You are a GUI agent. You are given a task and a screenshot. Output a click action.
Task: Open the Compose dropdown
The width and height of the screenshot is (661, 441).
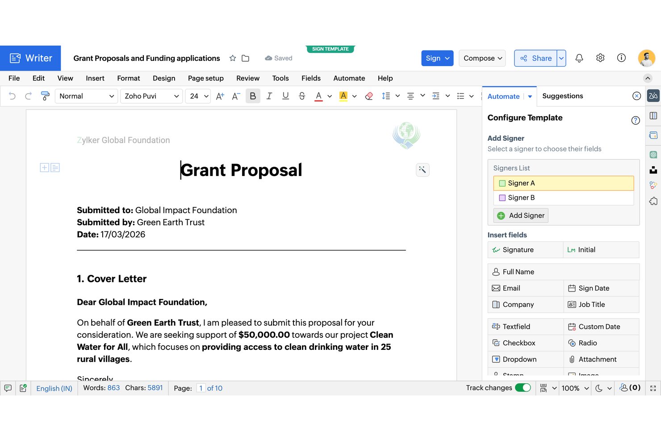[x=482, y=58]
